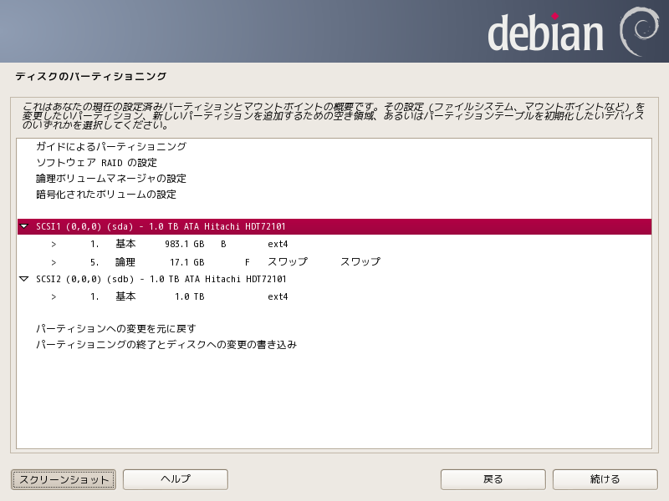
Task: Select ガイドによるパーティショニング option
Action: 110,147
